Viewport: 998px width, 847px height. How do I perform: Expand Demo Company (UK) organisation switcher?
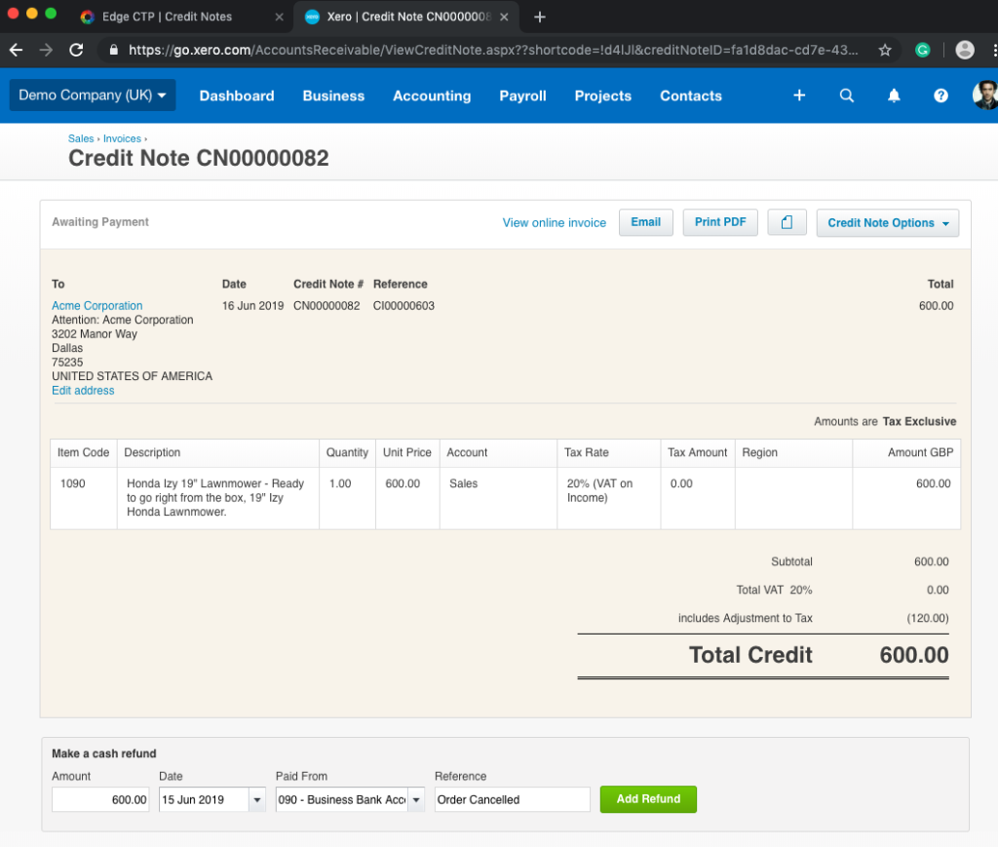pyautogui.click(x=93, y=96)
